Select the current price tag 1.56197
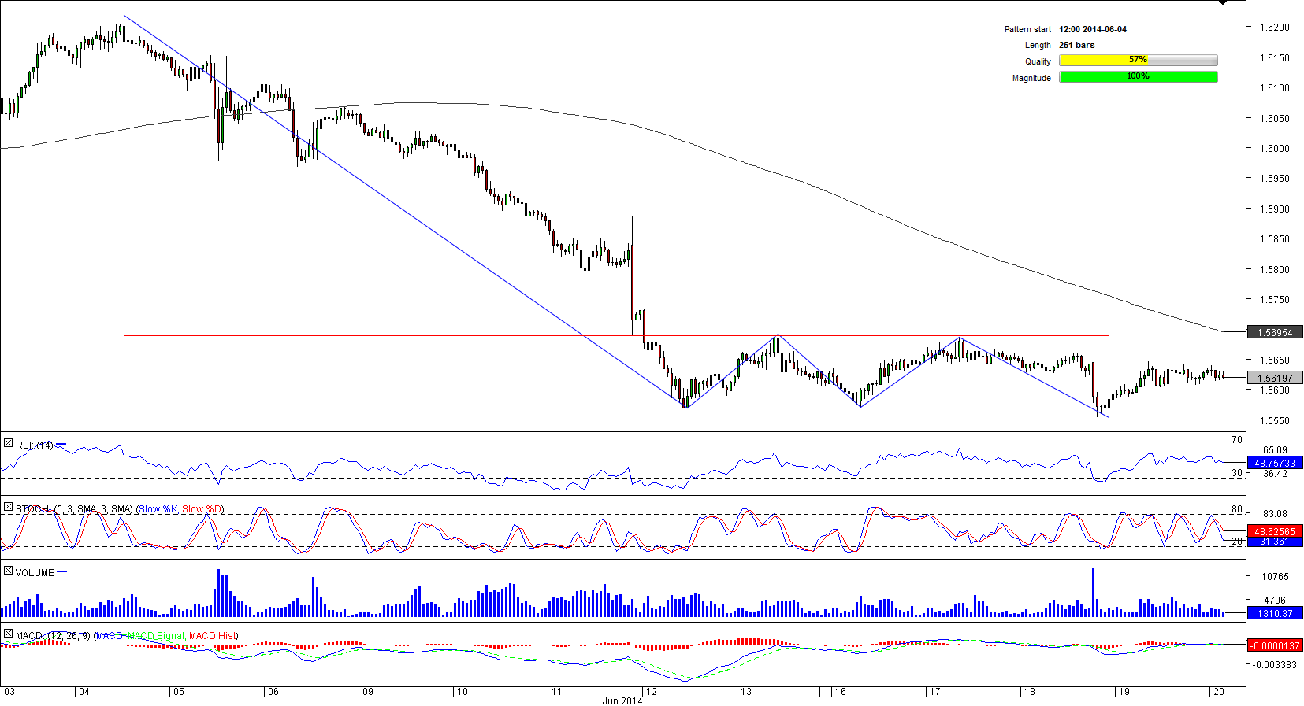This screenshot has height=706, width=1304. click(x=1274, y=378)
